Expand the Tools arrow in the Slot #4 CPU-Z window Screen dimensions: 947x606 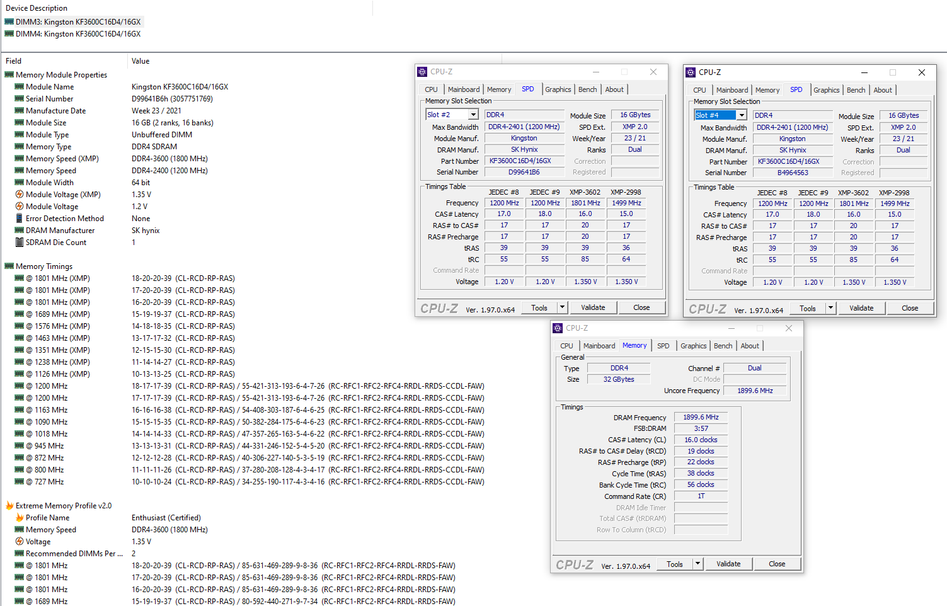point(830,308)
